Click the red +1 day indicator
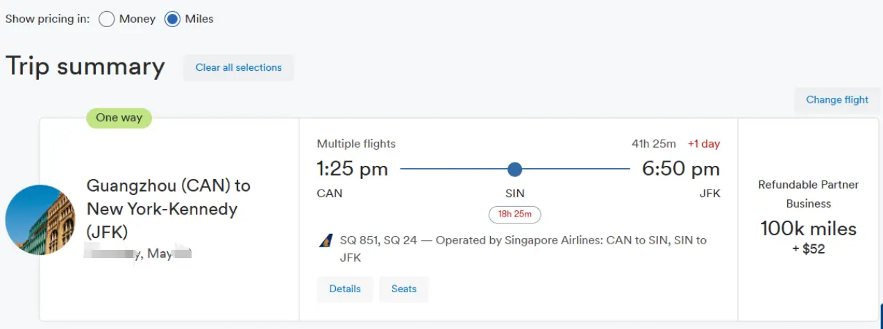This screenshot has height=329, width=883. point(703,144)
